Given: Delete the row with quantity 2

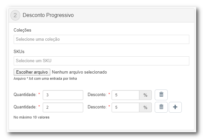Looking at the screenshot, I should 161,107.
